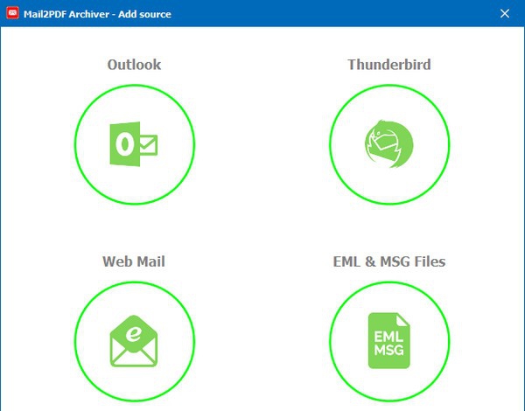Image resolution: width=525 pixels, height=411 pixels.
Task: Close the Add source dialog
Action: 505,13
